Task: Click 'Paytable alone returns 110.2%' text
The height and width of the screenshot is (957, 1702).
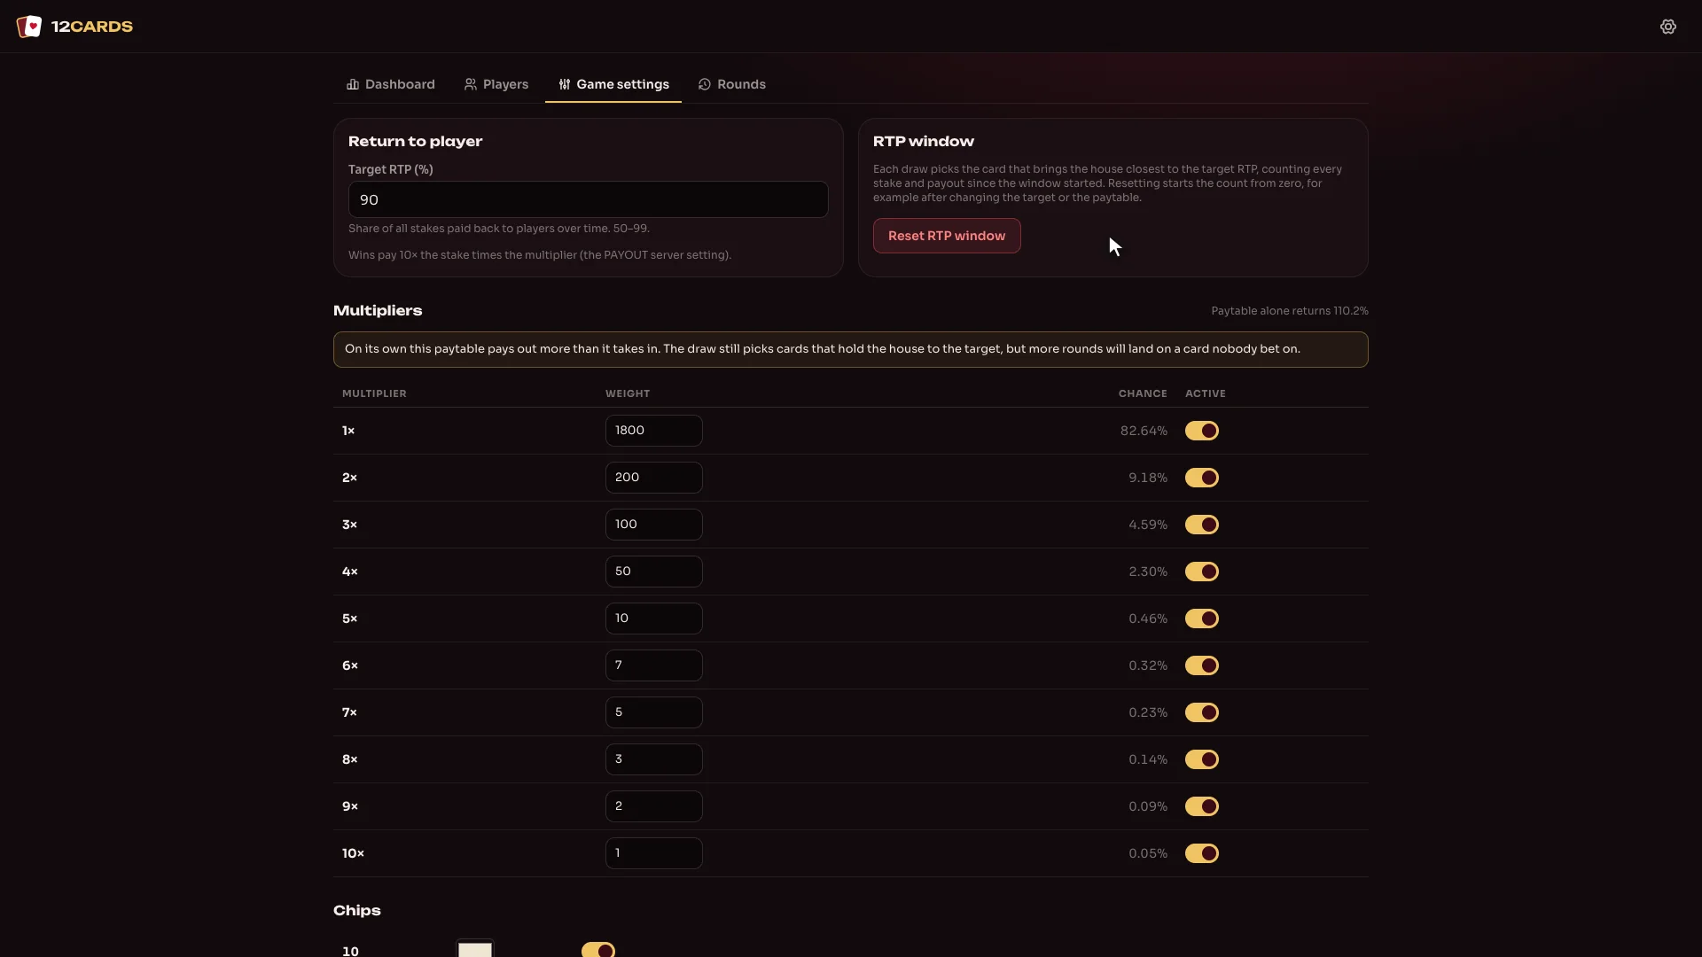Action: (1290, 311)
